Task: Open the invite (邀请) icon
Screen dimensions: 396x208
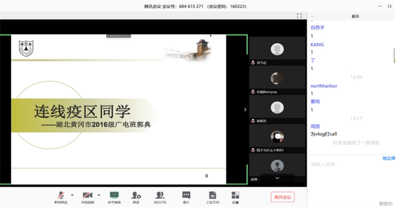Action: [x=136, y=196]
